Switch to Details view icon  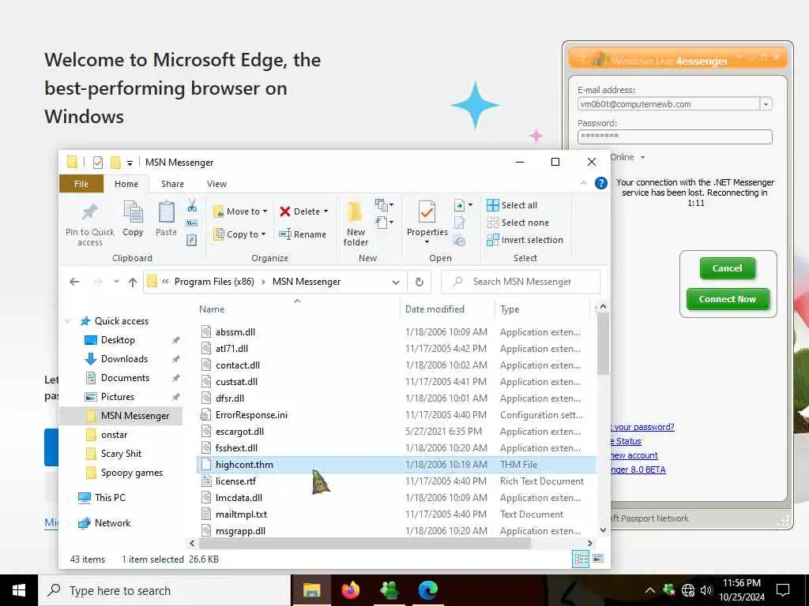click(x=581, y=559)
